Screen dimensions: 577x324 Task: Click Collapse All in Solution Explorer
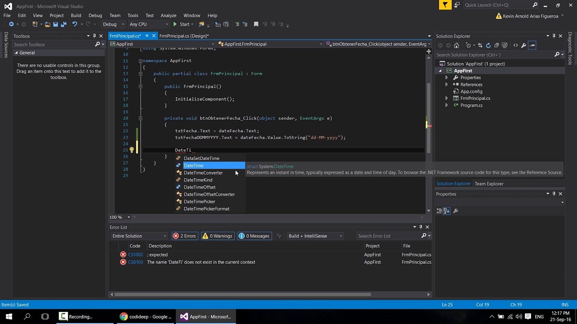point(496,45)
